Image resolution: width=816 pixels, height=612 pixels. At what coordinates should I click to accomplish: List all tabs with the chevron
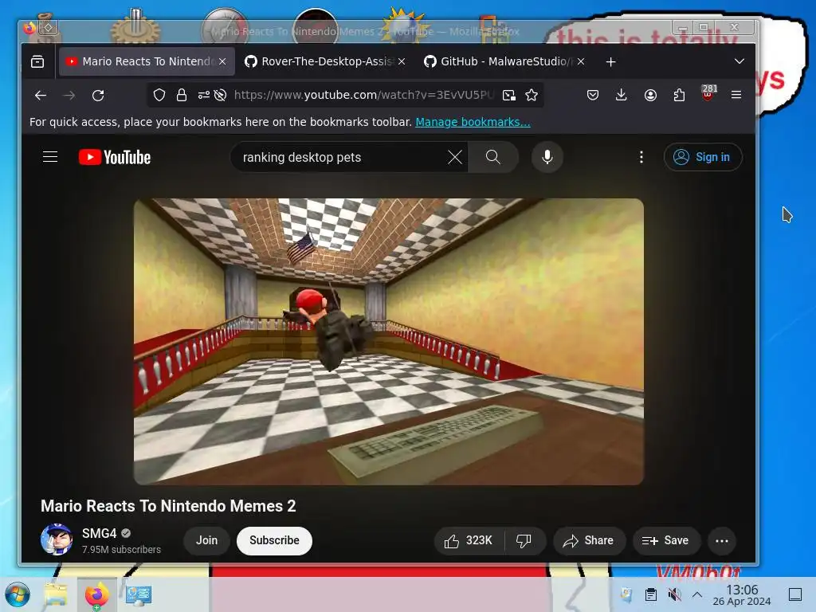coord(739,61)
